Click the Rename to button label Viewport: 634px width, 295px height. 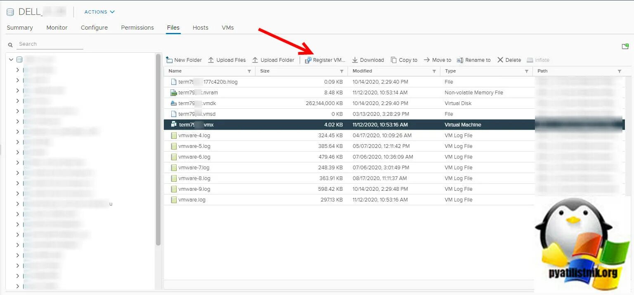tap(478, 60)
